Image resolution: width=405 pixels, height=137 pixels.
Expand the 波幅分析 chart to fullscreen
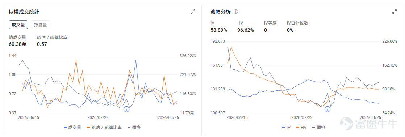(x=394, y=12)
